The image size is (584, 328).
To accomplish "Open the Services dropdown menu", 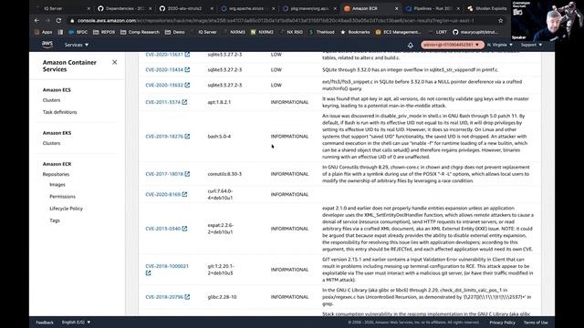I will pos(77,45).
